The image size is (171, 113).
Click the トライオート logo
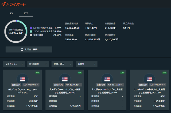(x=14, y=4)
